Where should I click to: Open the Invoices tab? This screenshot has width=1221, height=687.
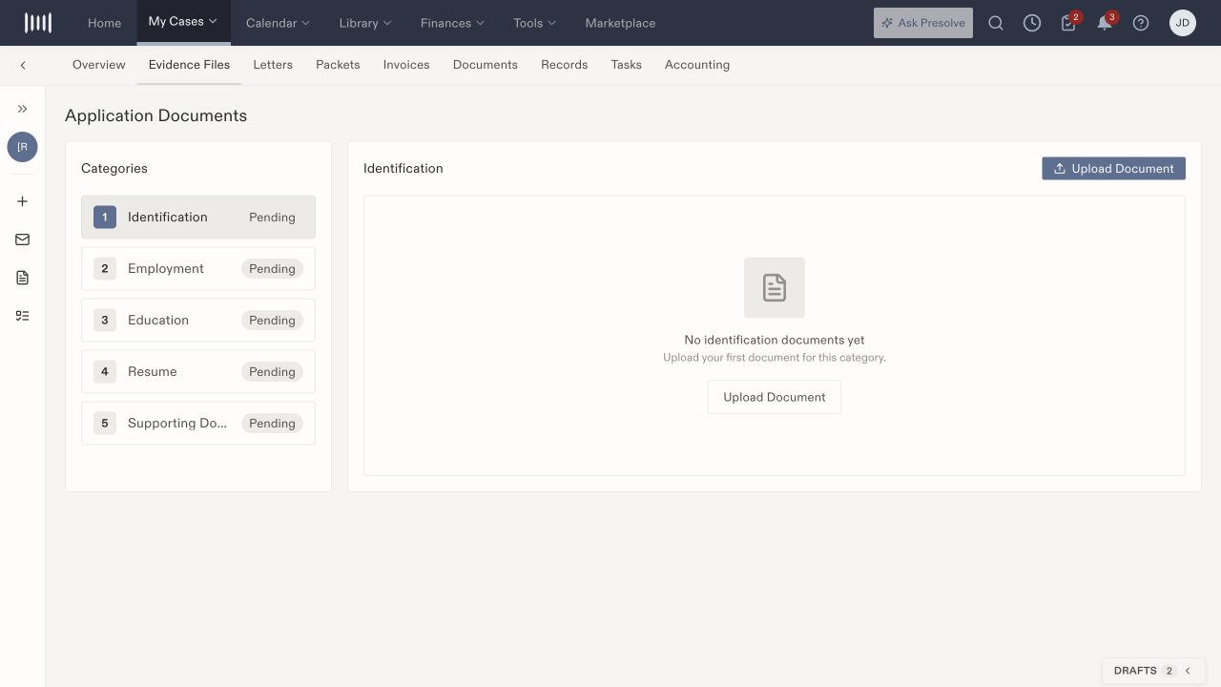coord(406,65)
